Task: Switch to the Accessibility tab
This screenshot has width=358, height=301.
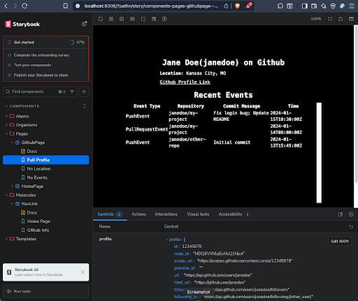Action: 234,214
